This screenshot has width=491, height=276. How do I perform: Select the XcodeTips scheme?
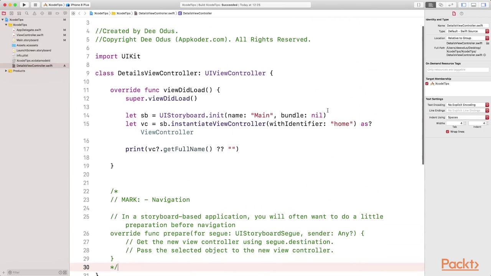coord(53,5)
